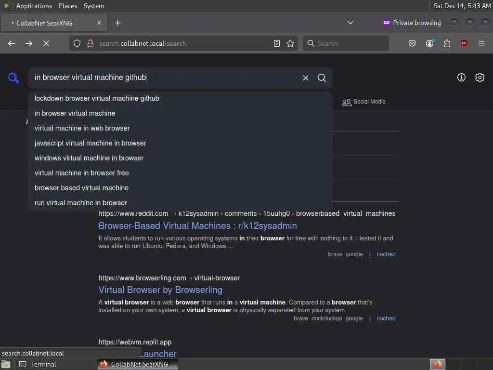493x370 pixels.
Task: Clear the search query text
Action: coord(305,78)
